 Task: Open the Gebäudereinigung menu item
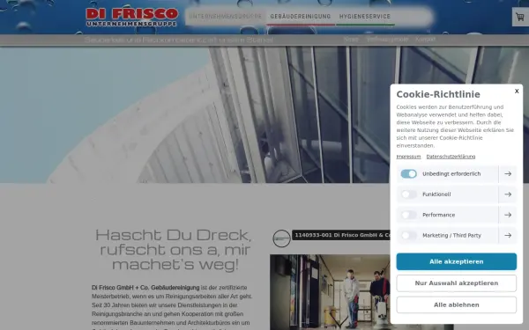click(301, 16)
